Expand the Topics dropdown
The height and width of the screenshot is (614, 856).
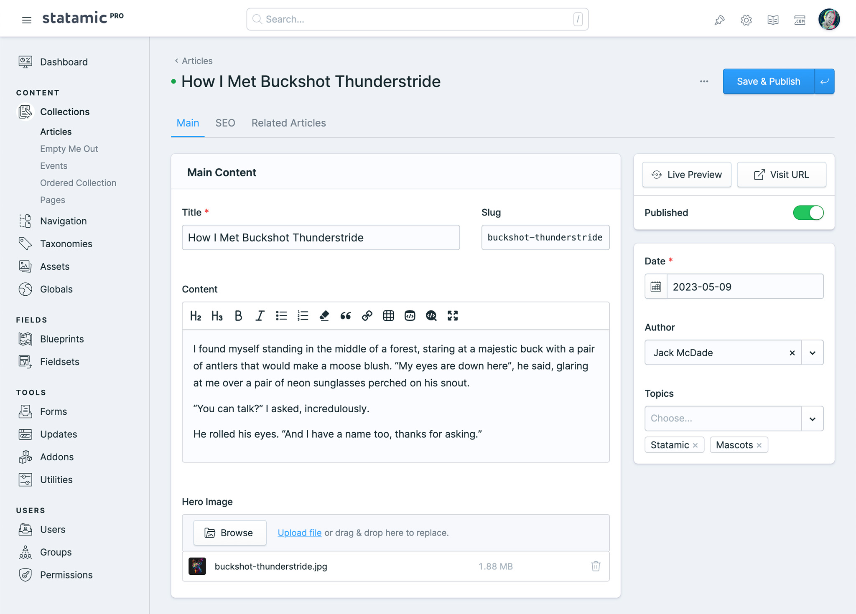pyautogui.click(x=813, y=419)
